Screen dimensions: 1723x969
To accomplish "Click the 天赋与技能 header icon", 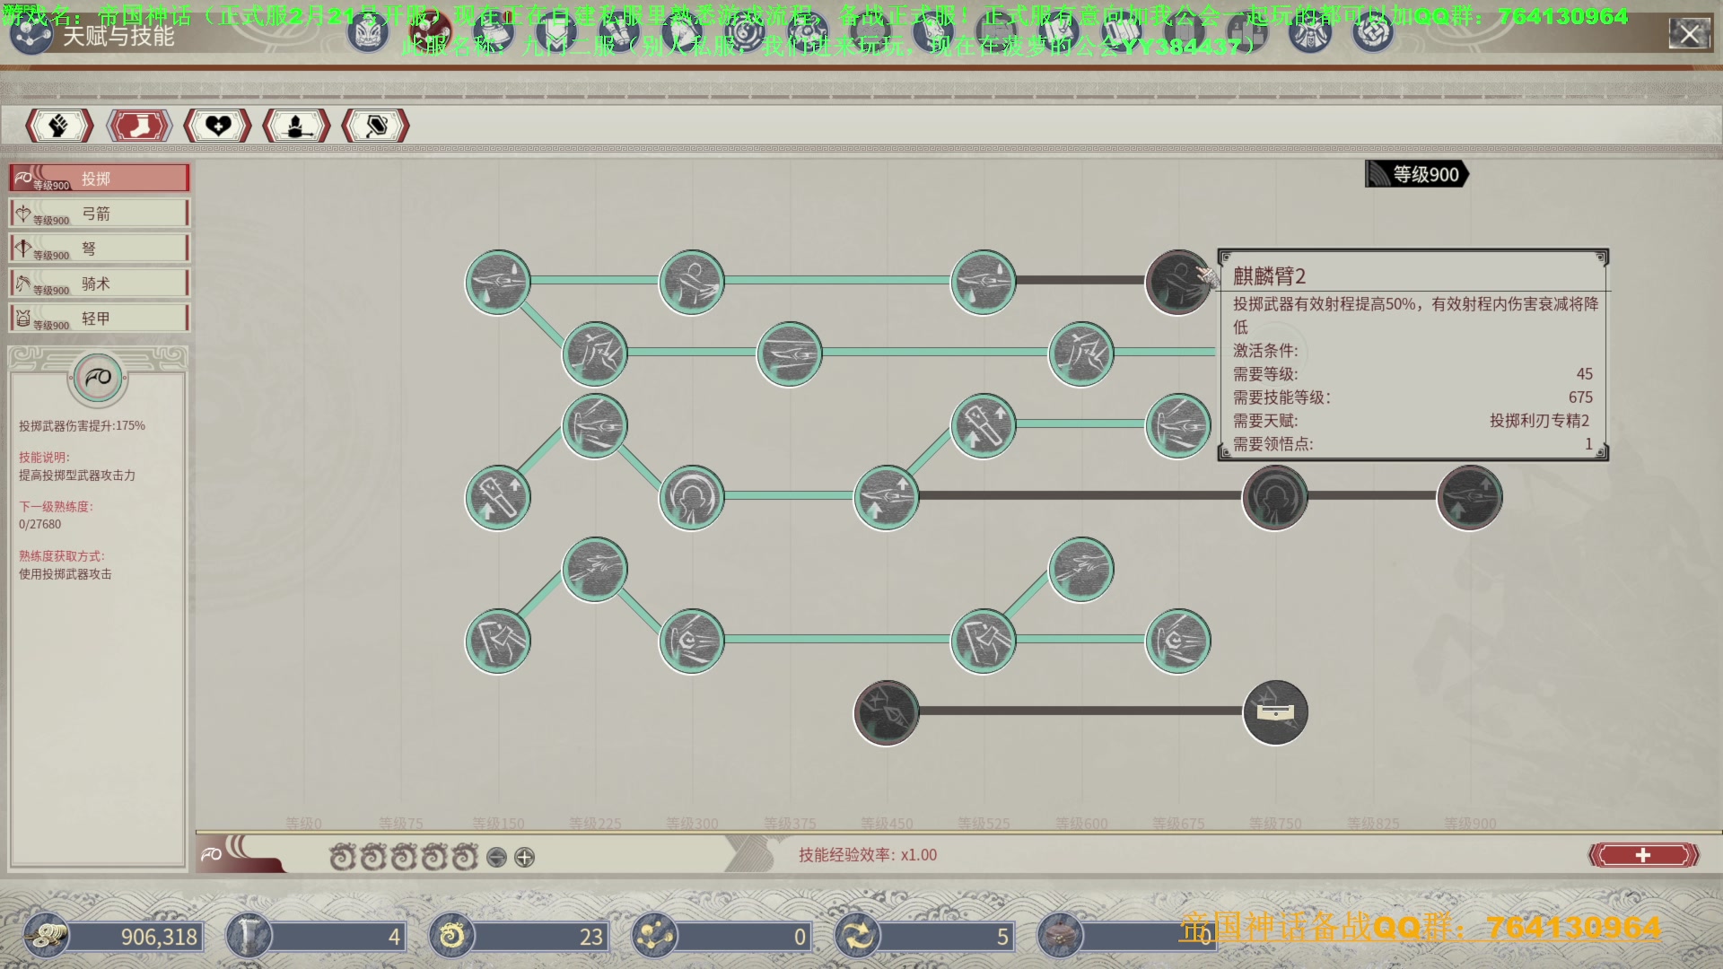I will point(31,34).
